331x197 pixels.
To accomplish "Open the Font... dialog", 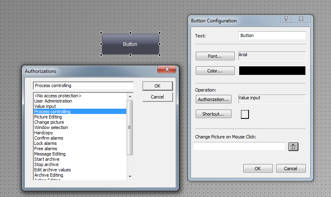I will 215,56.
